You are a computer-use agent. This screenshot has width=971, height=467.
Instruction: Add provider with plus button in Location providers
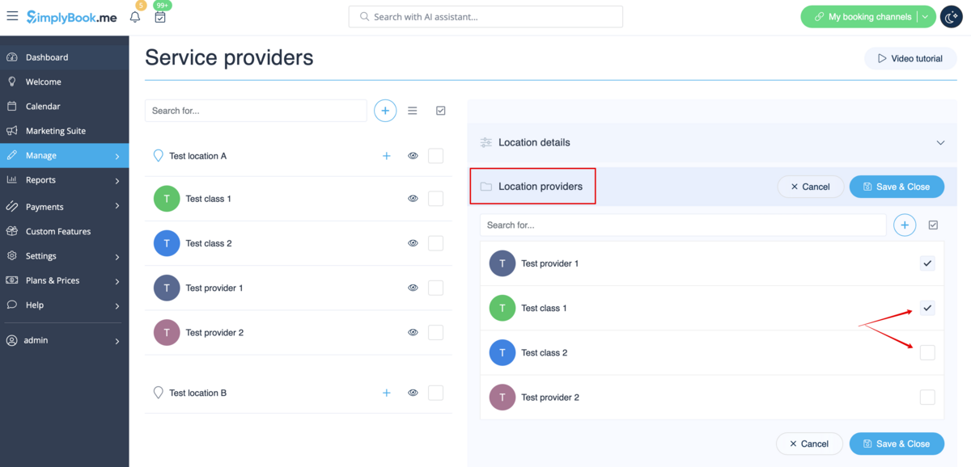(x=905, y=225)
